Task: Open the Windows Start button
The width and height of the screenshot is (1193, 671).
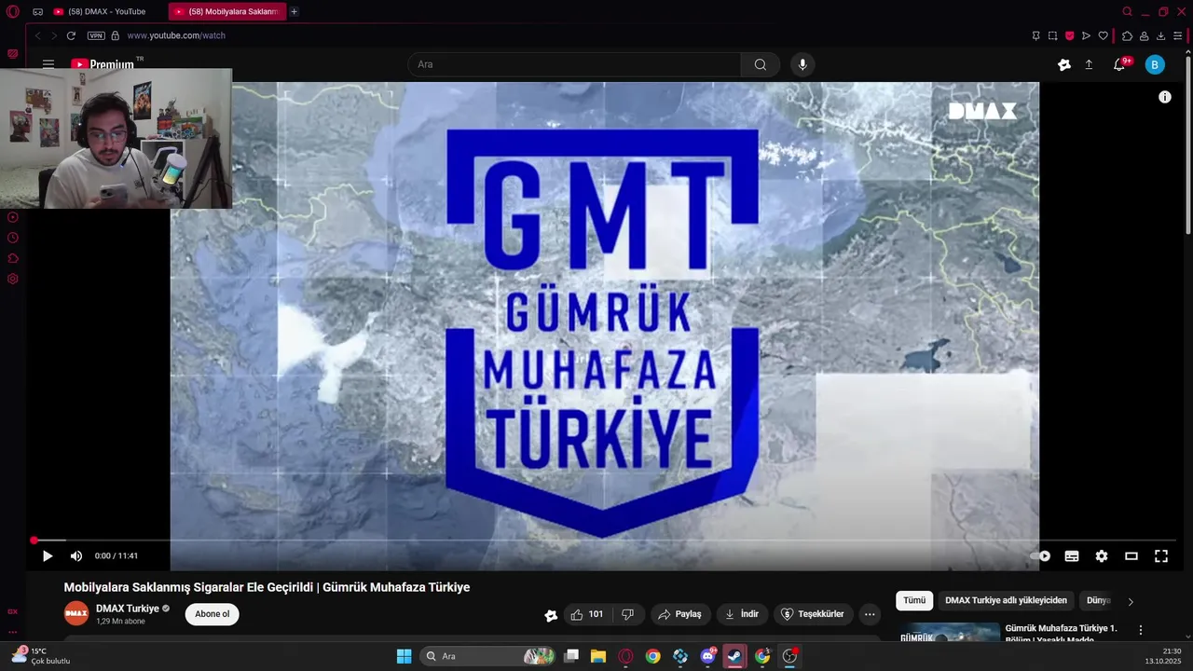Action: click(x=404, y=656)
